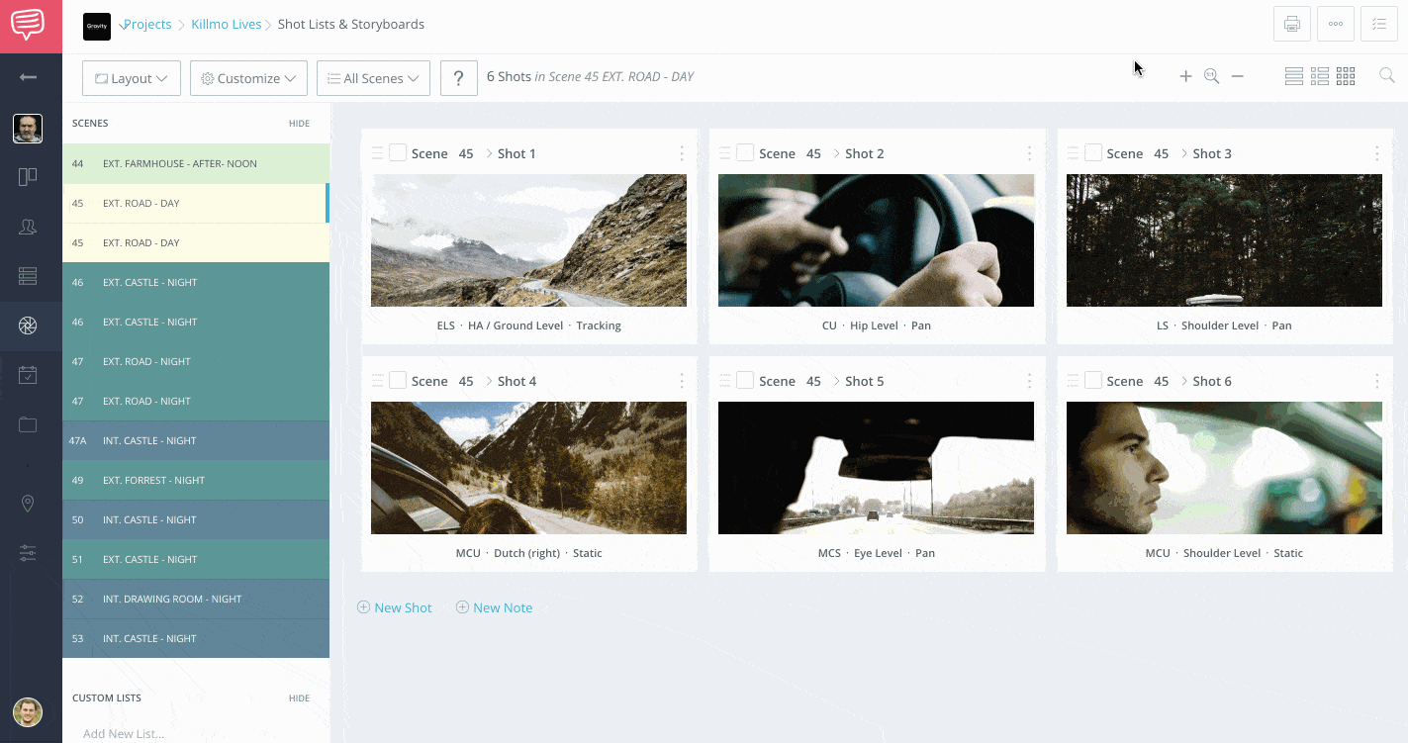
Task: Hide the Scenes panel
Action: point(299,124)
